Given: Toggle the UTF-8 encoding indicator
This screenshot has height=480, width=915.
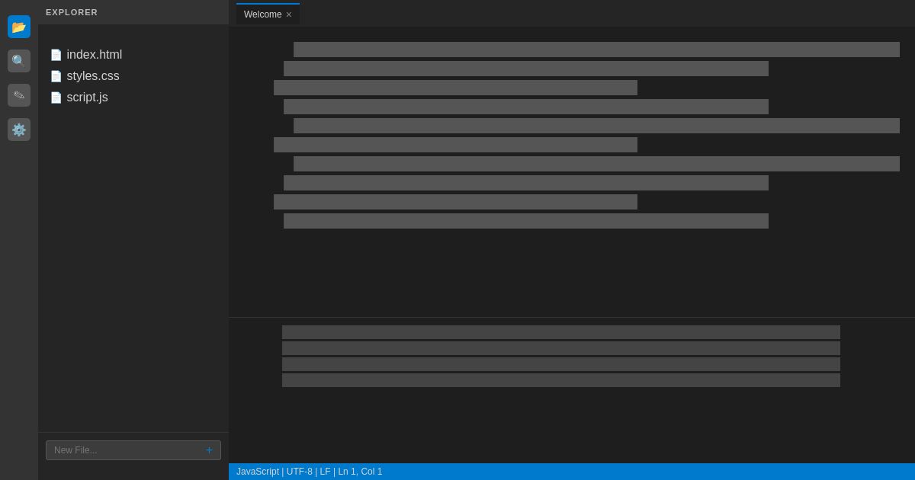Looking at the screenshot, I should (299, 472).
